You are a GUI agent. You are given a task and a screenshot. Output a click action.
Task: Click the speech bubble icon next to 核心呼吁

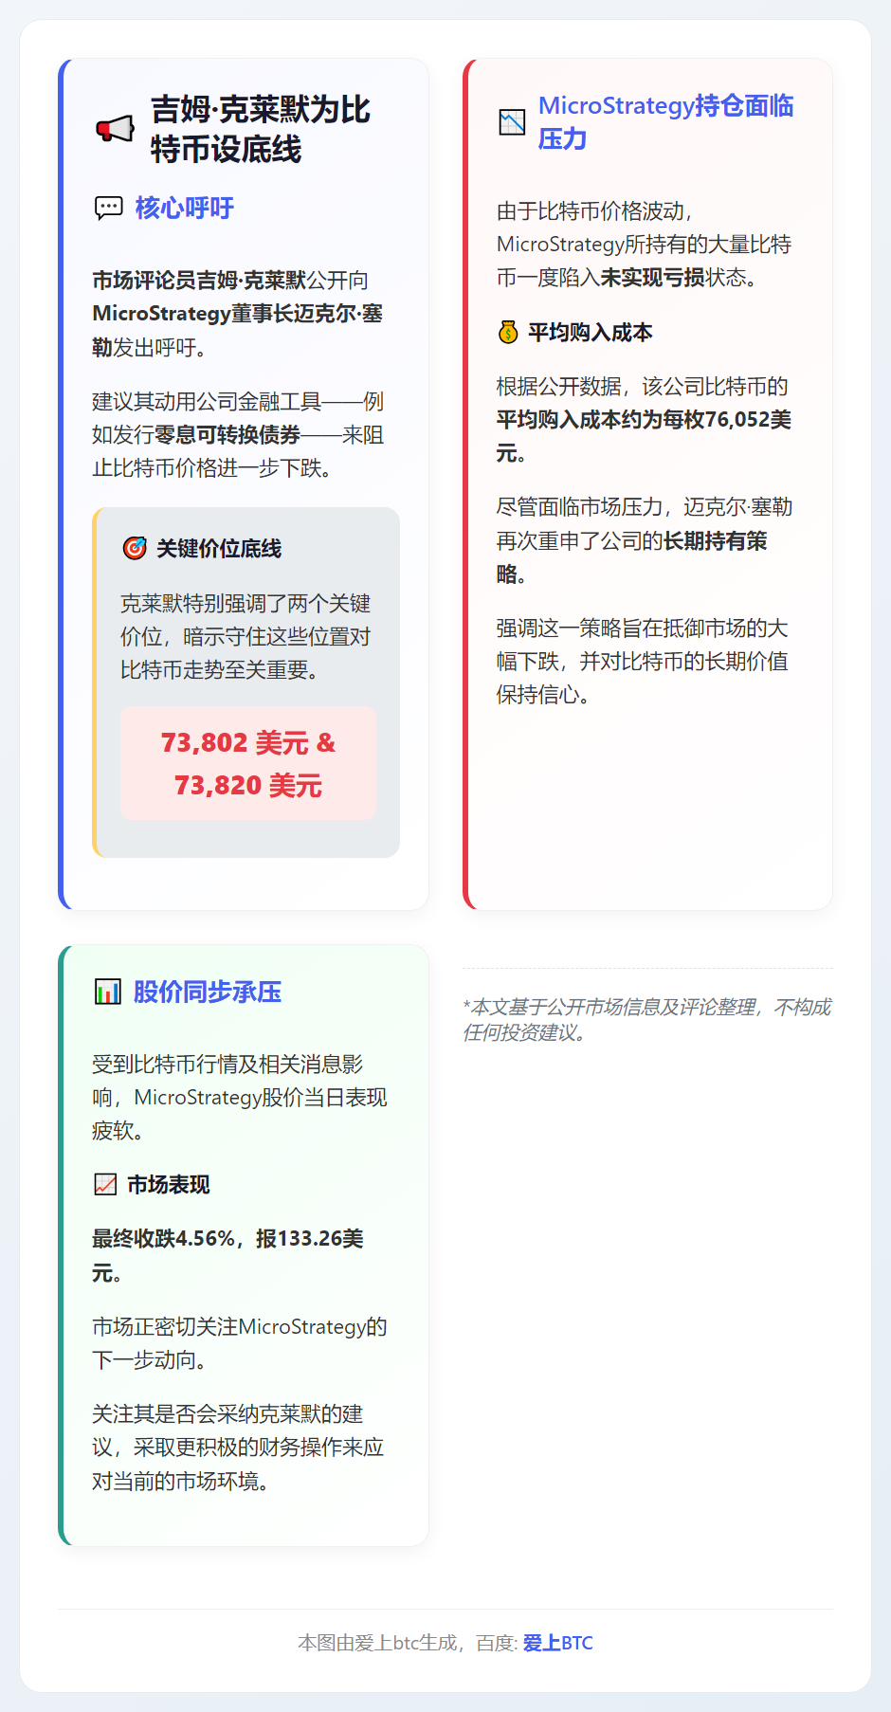tap(109, 208)
